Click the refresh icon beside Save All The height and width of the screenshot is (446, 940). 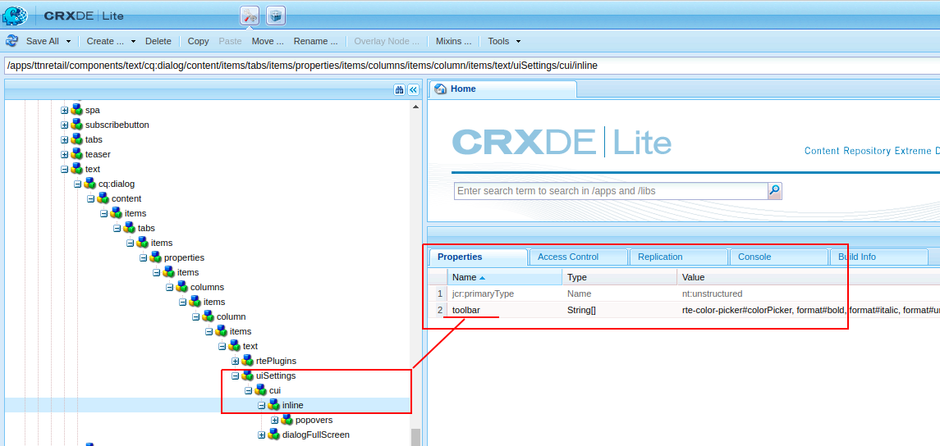(12, 41)
